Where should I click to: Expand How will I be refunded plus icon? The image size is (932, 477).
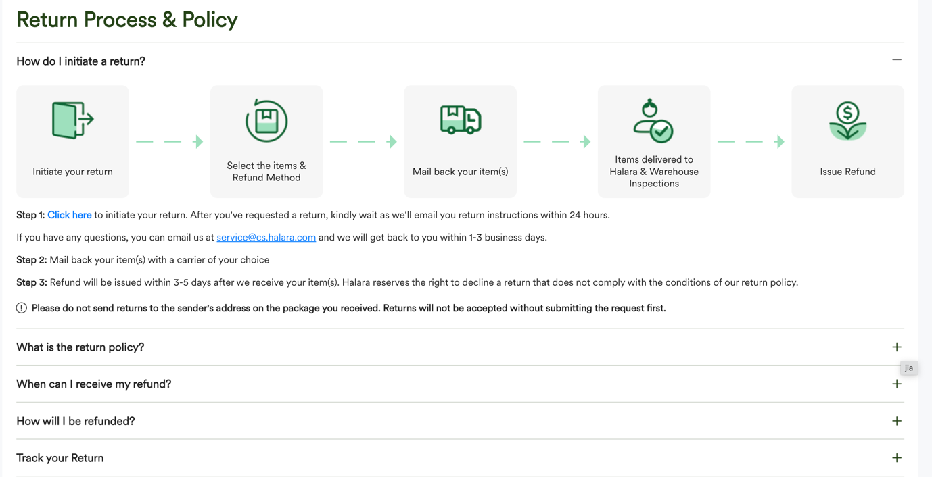(897, 421)
